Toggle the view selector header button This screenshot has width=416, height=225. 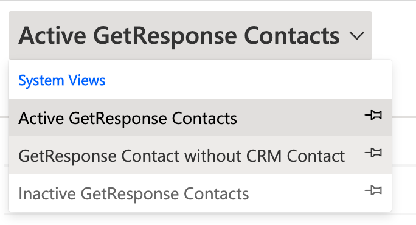tap(190, 35)
